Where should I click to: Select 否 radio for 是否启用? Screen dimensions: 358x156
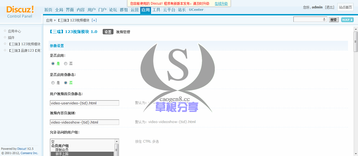[x=66, y=64]
